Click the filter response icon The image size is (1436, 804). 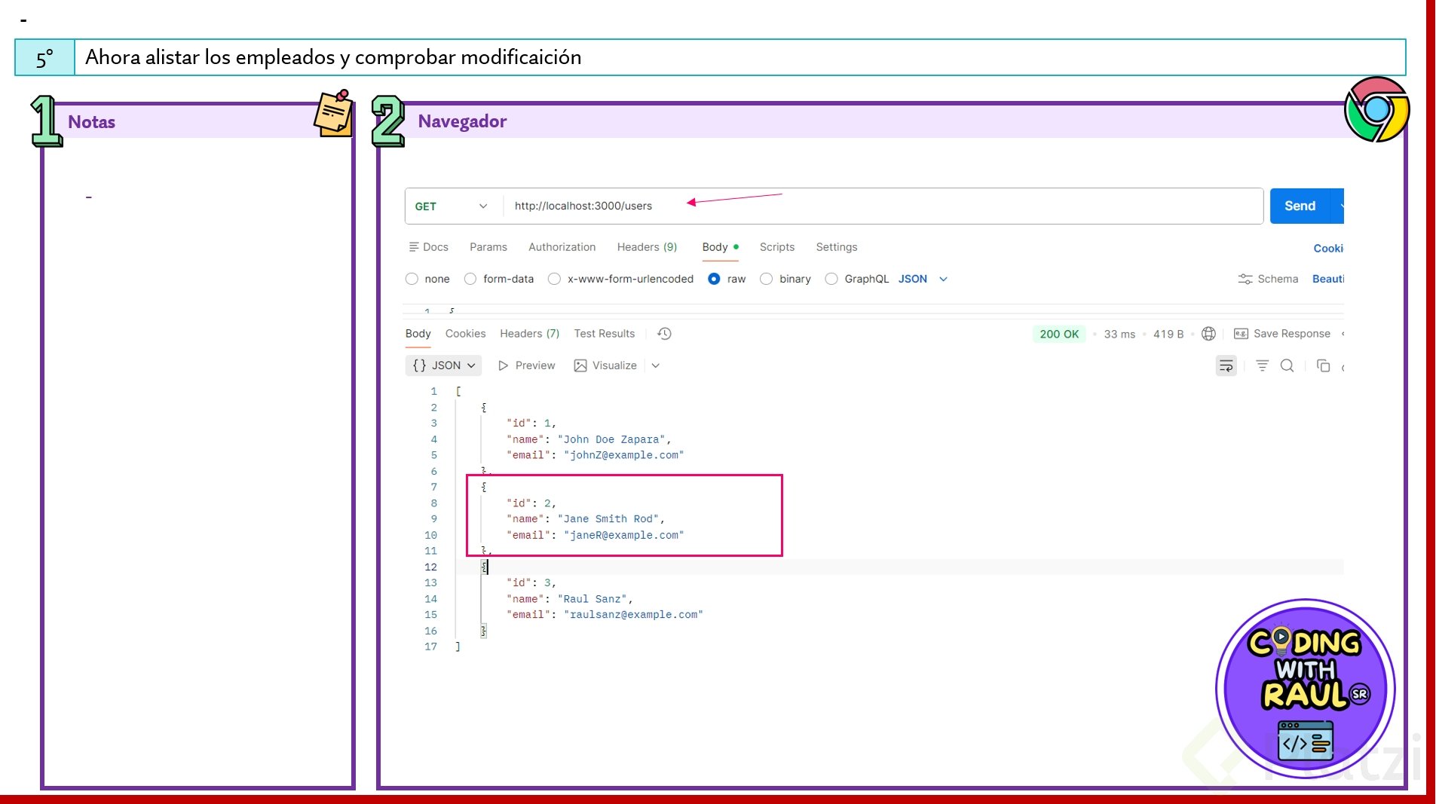(x=1262, y=365)
